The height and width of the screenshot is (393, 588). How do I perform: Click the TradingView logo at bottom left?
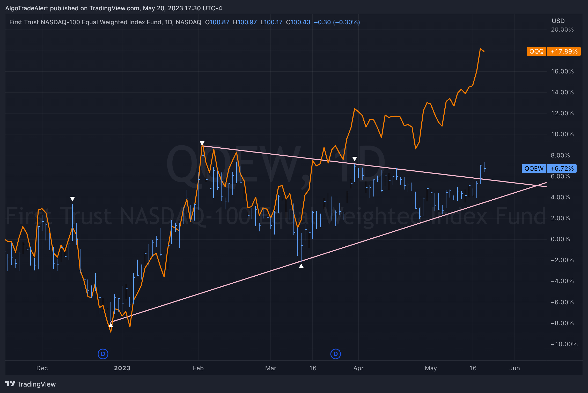(30, 384)
